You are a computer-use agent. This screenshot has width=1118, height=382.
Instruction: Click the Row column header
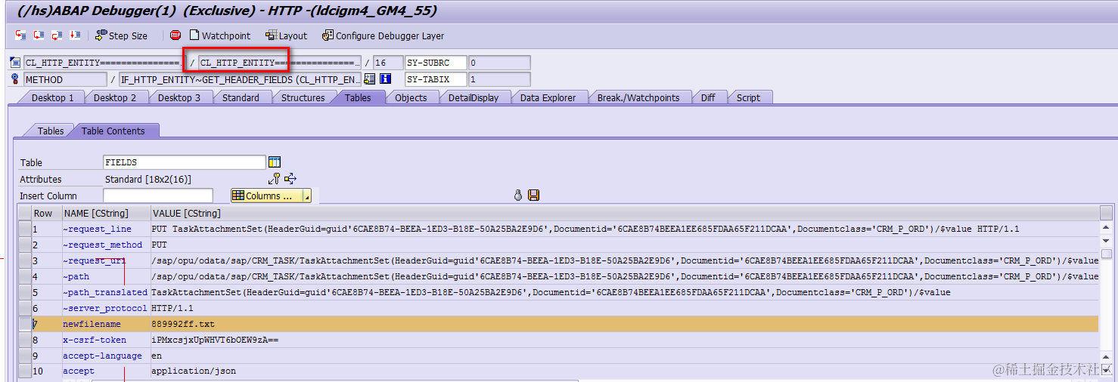click(46, 213)
